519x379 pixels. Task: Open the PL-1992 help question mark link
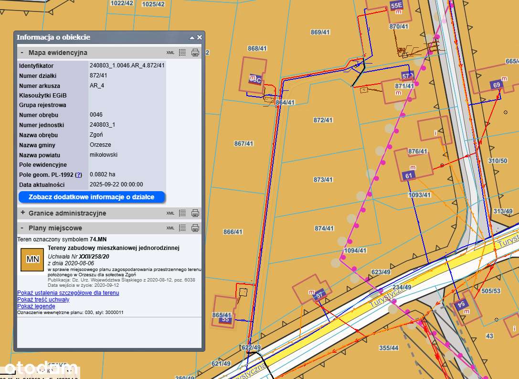point(79,175)
